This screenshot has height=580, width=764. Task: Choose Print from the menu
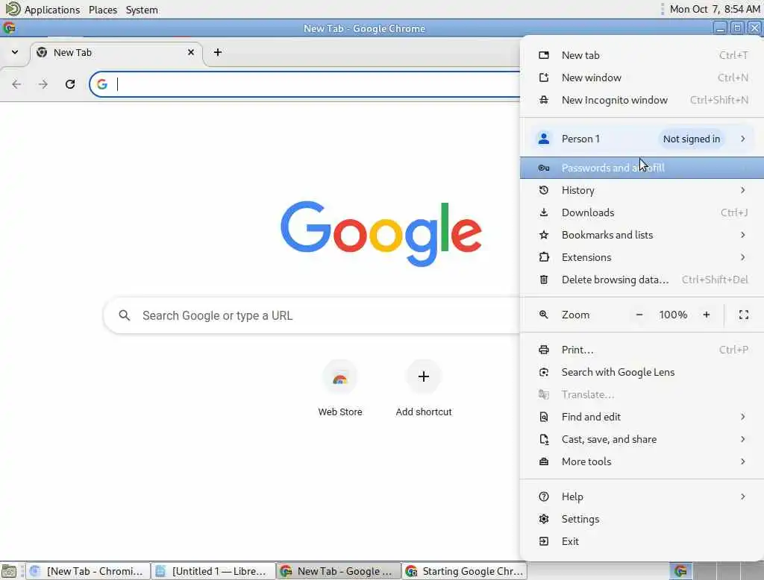[642, 350]
